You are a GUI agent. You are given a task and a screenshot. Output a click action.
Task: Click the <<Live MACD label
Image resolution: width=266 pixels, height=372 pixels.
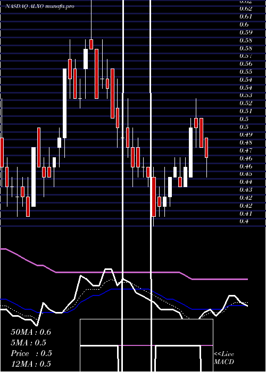pos(224,358)
